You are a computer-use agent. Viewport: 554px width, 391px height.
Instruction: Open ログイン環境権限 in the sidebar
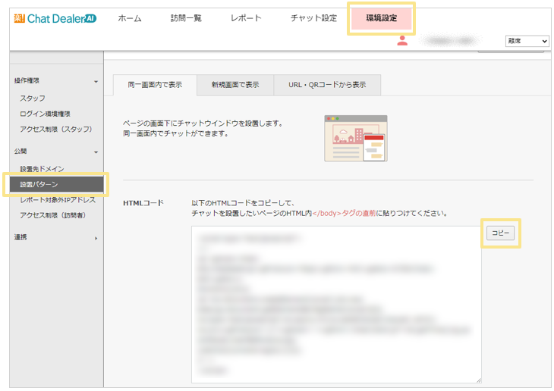pyautogui.click(x=46, y=114)
